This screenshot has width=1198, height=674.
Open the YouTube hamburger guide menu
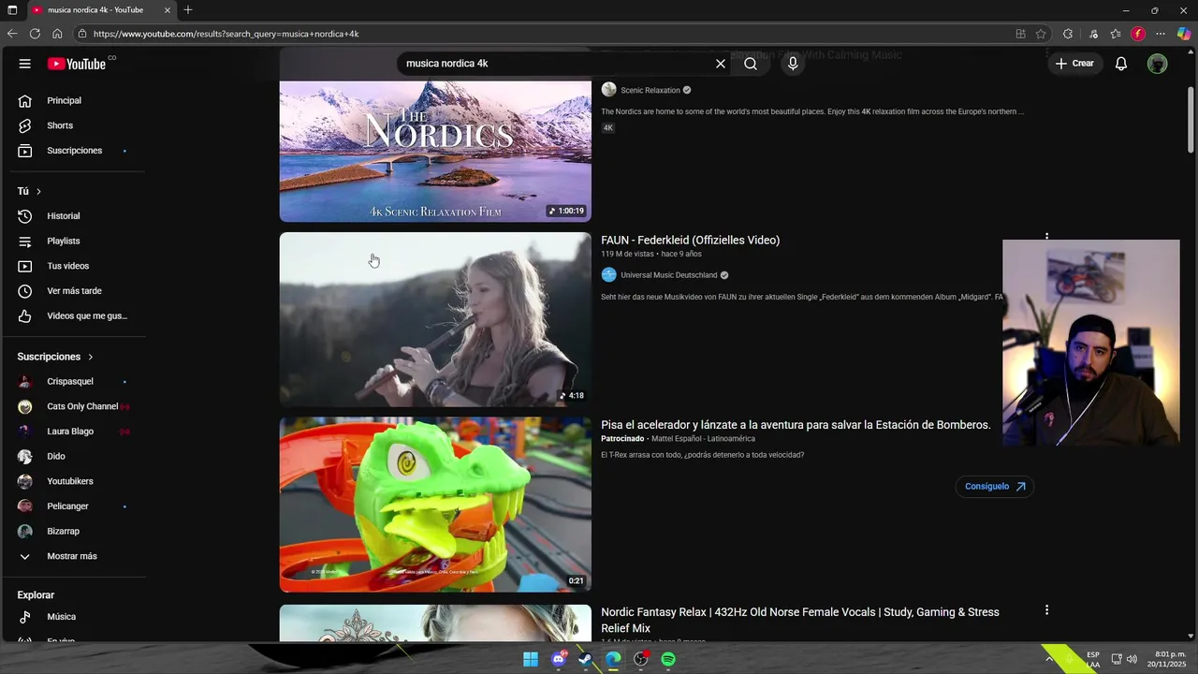pyautogui.click(x=25, y=64)
